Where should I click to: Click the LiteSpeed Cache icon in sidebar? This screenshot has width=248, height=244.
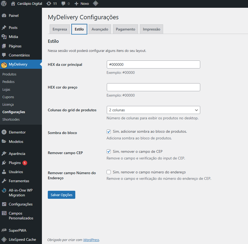[4, 239]
